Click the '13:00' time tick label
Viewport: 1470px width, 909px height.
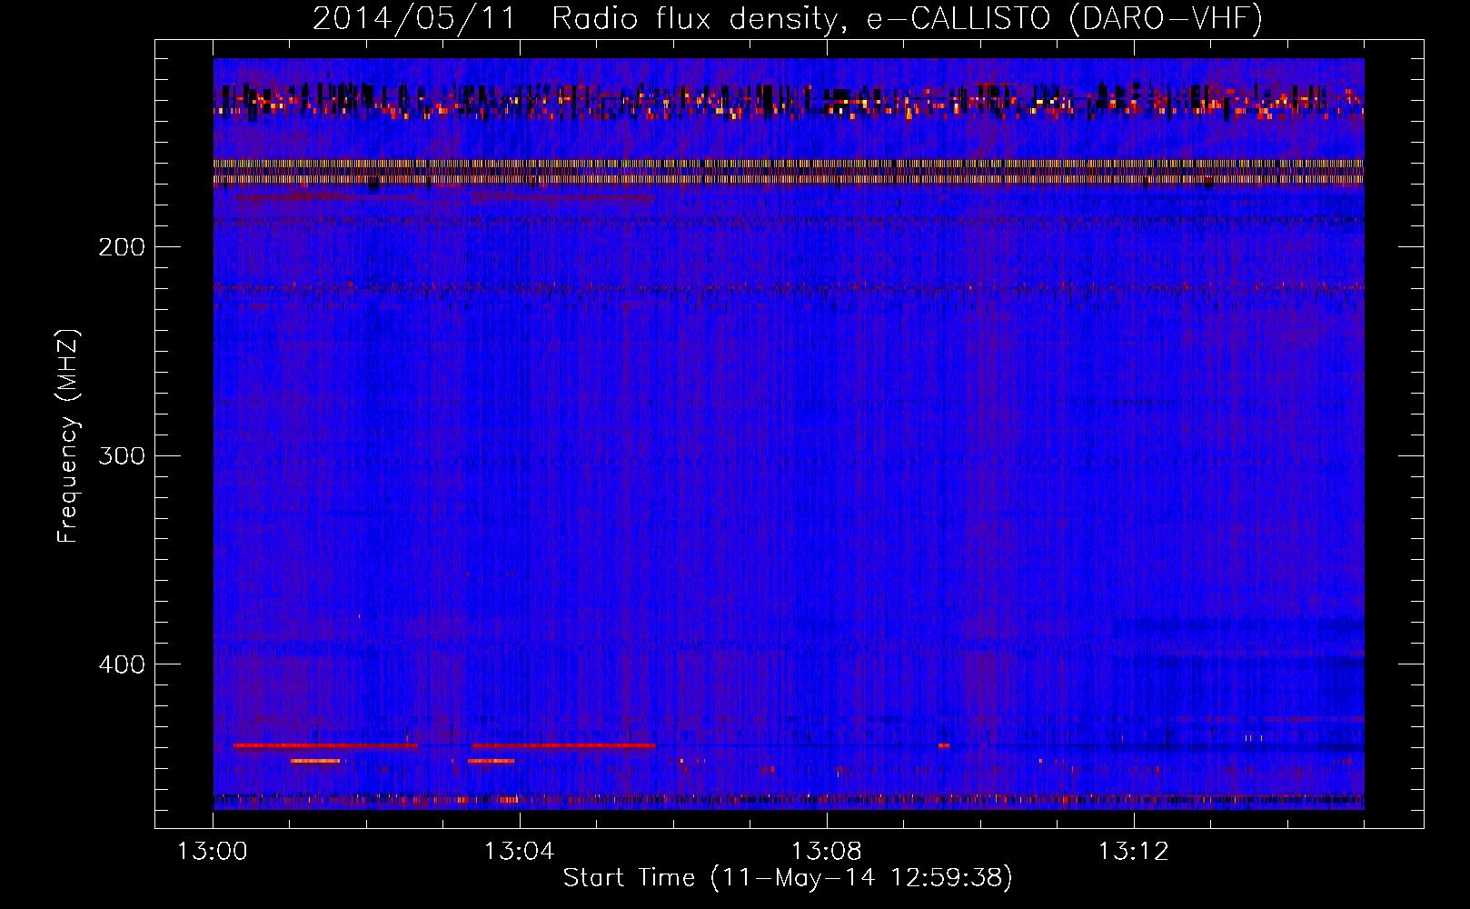coord(213,852)
